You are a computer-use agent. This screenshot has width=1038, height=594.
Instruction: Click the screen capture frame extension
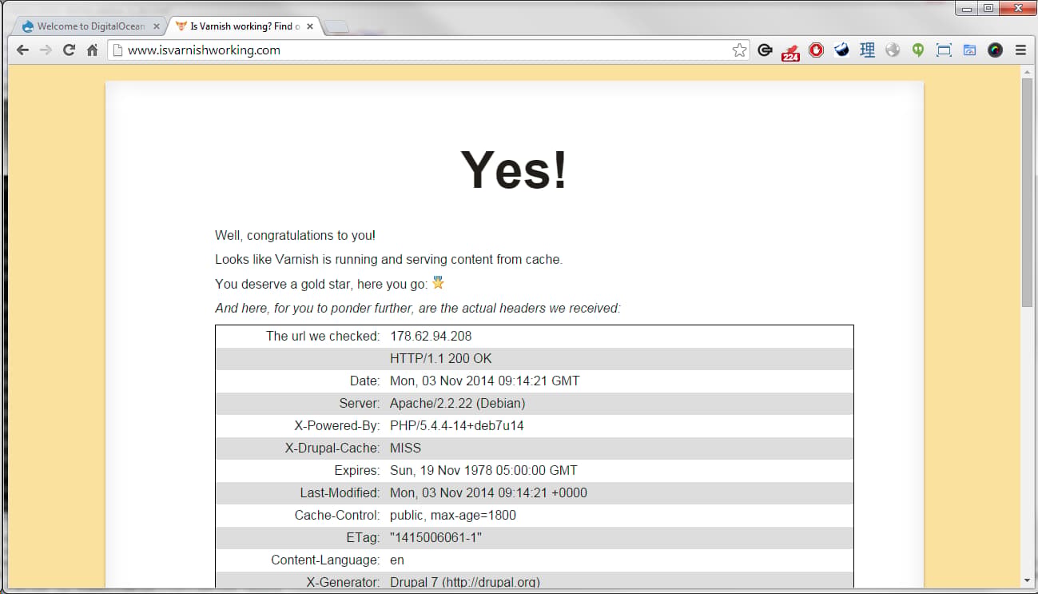point(944,50)
